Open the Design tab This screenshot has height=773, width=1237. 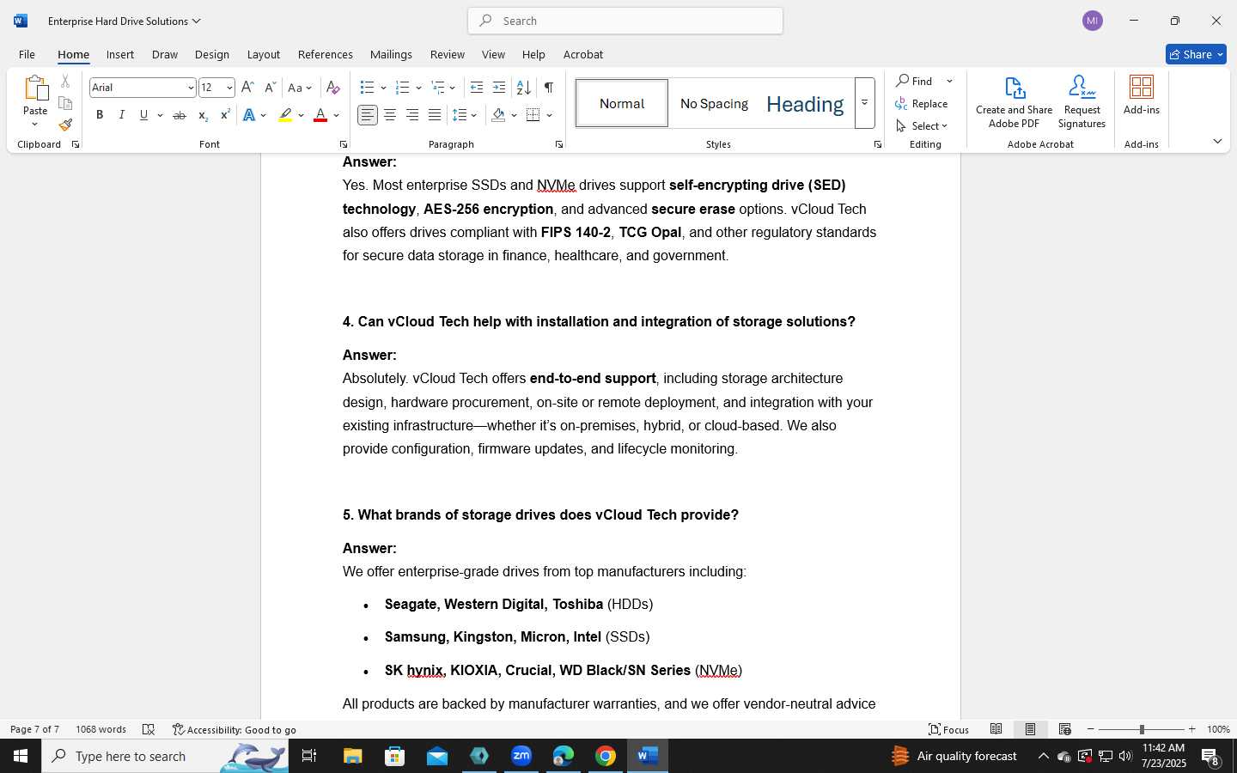coord(212,54)
